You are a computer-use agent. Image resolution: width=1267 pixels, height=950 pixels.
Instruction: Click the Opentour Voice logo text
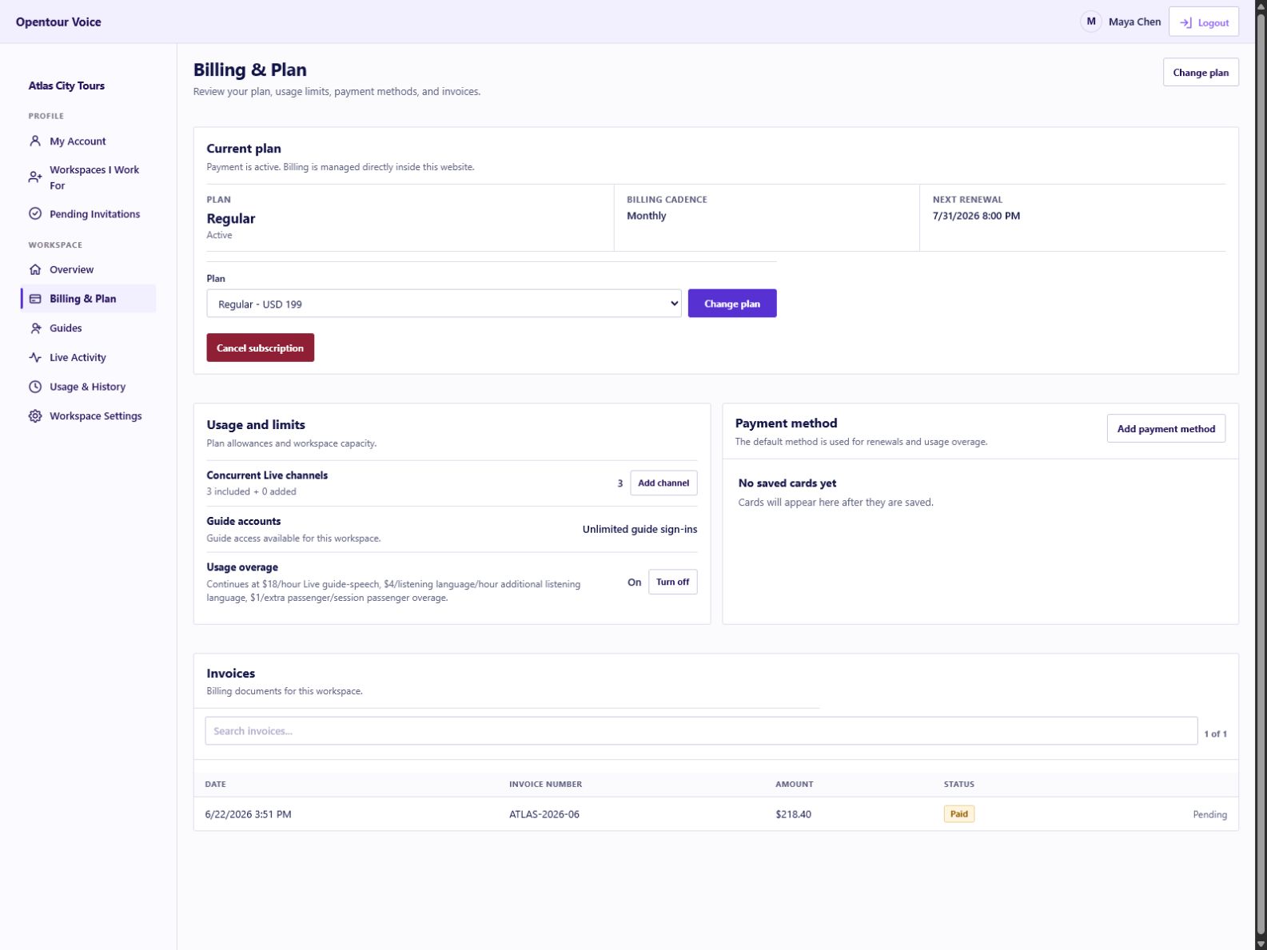[58, 22]
